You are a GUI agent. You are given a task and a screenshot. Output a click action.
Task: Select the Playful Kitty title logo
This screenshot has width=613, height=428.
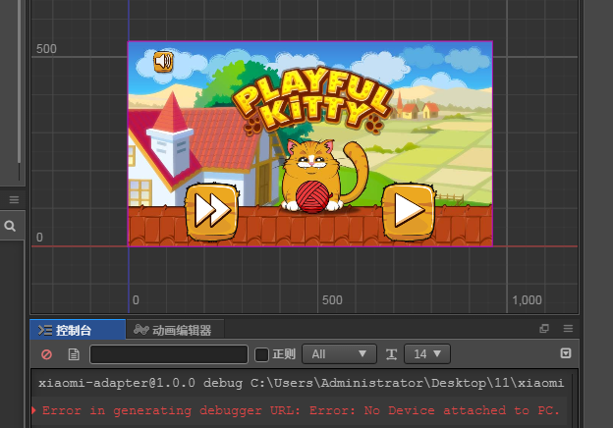click(311, 99)
